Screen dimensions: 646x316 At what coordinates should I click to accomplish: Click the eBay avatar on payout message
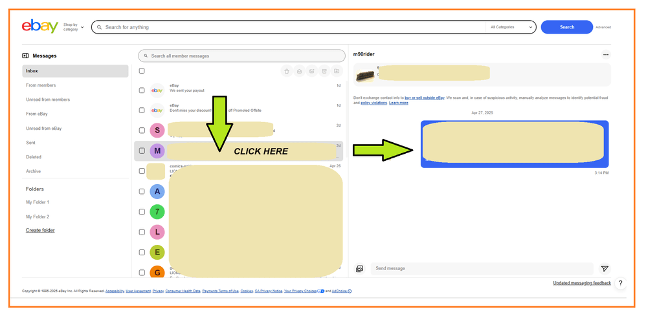[157, 90]
